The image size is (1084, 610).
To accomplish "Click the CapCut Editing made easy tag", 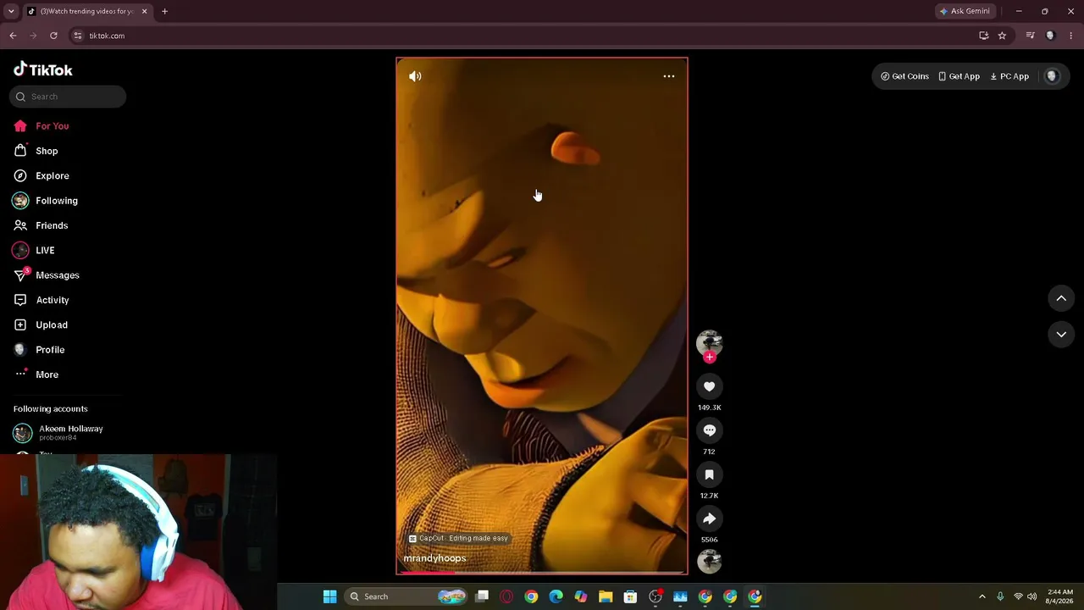I will [x=458, y=538].
